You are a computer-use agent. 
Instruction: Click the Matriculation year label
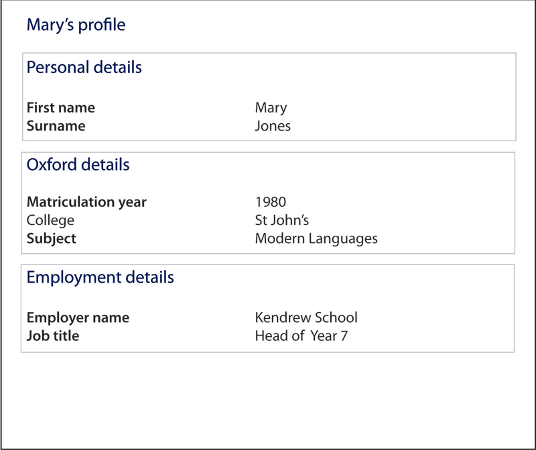pos(86,202)
